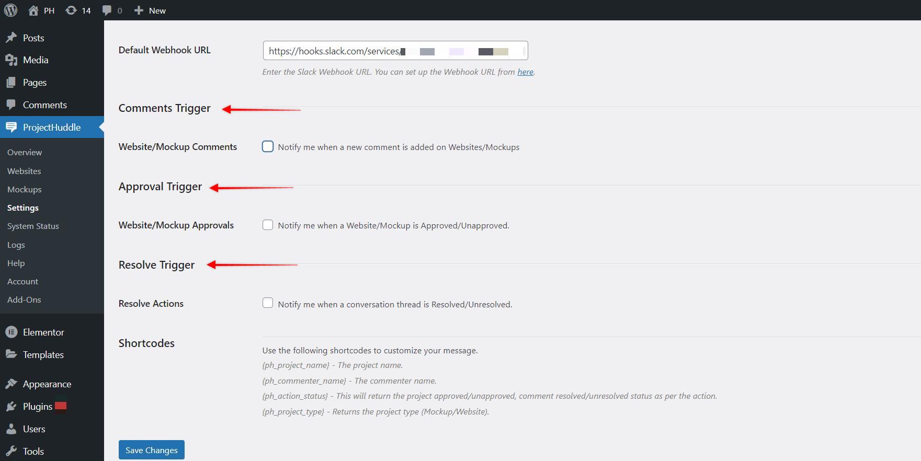
Task: Click the Elementor icon in sidebar
Action: (x=11, y=332)
